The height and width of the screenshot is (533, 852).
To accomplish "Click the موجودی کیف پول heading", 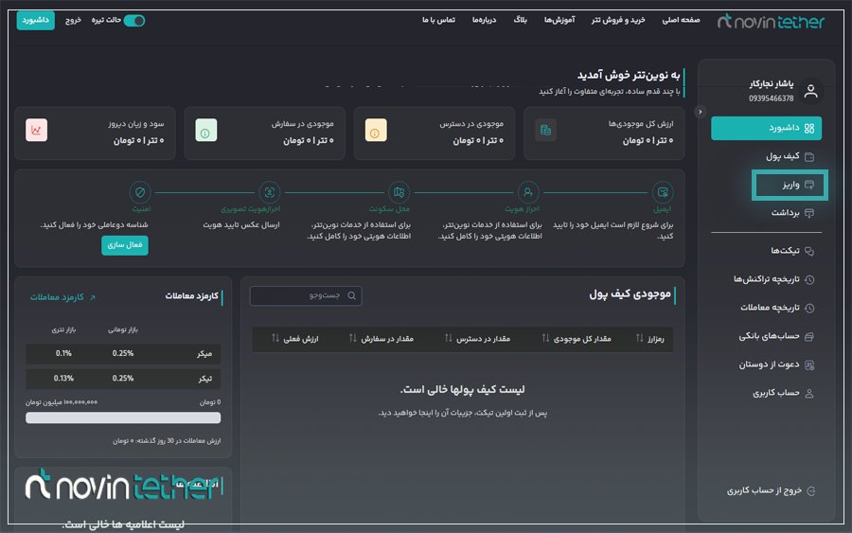I will click(630, 294).
